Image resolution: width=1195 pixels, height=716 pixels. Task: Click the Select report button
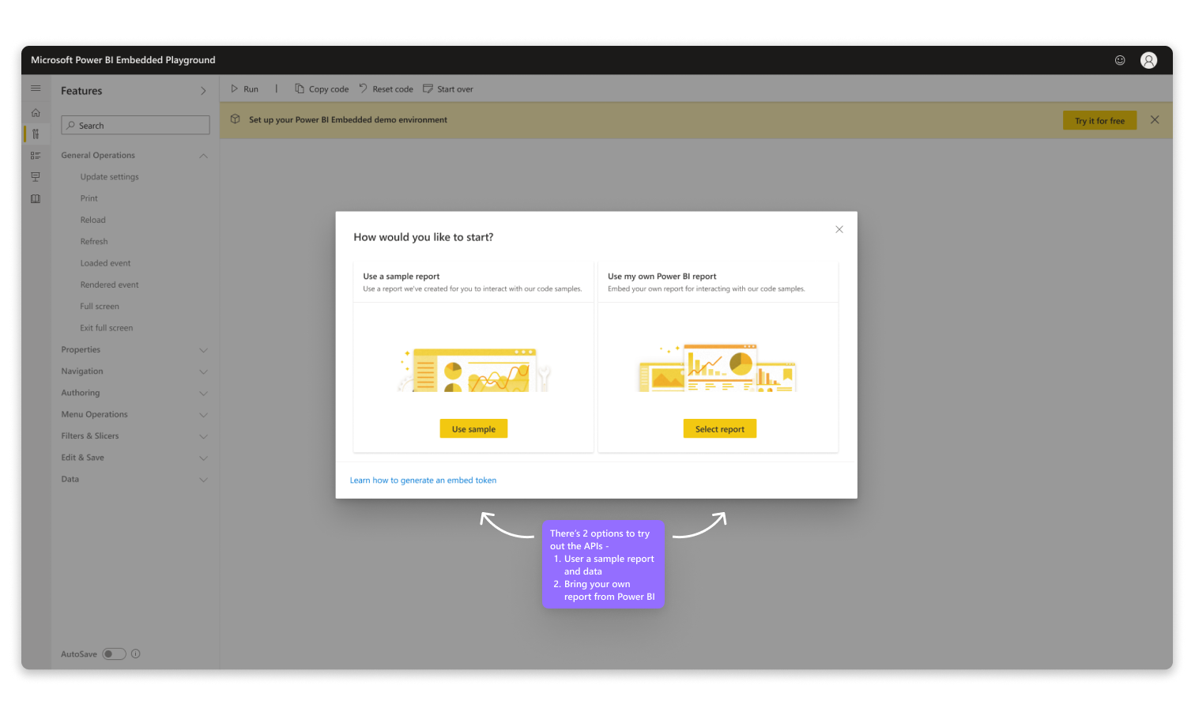(720, 428)
